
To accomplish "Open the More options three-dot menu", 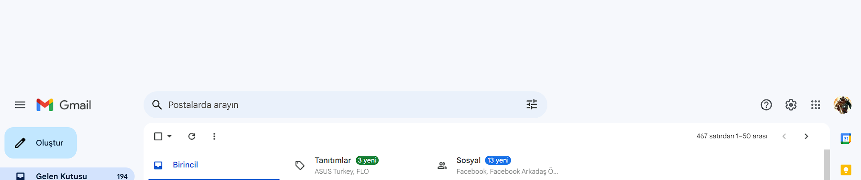I will coord(214,136).
